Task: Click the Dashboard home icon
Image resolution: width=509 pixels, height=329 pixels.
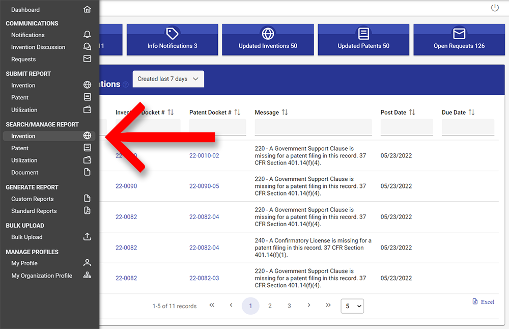Action: click(x=87, y=10)
